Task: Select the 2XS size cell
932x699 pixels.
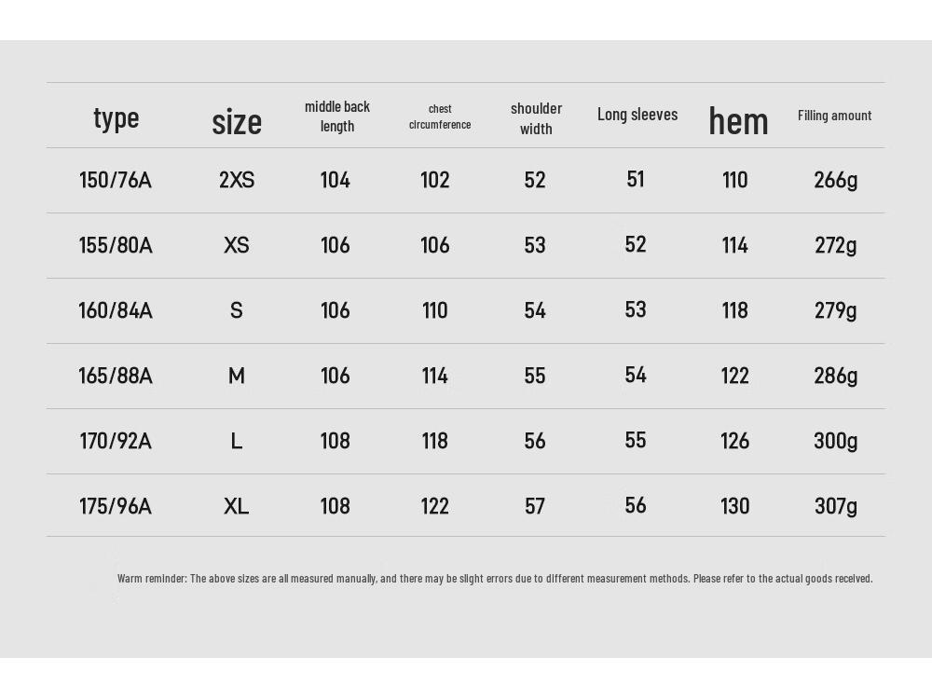Action: (x=237, y=180)
